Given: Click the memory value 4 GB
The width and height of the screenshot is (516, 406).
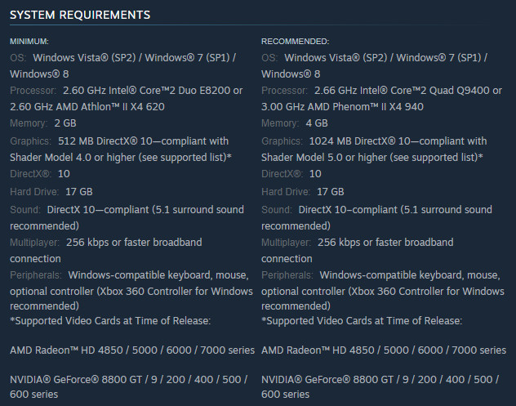Looking at the screenshot, I should (x=317, y=123).
